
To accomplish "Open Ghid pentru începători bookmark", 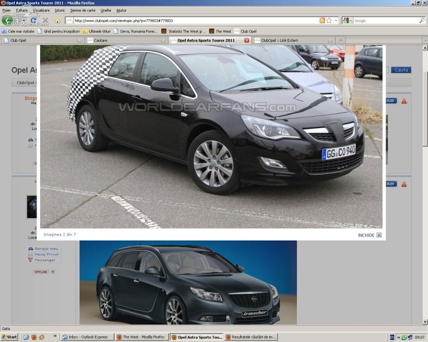I will click(x=58, y=31).
